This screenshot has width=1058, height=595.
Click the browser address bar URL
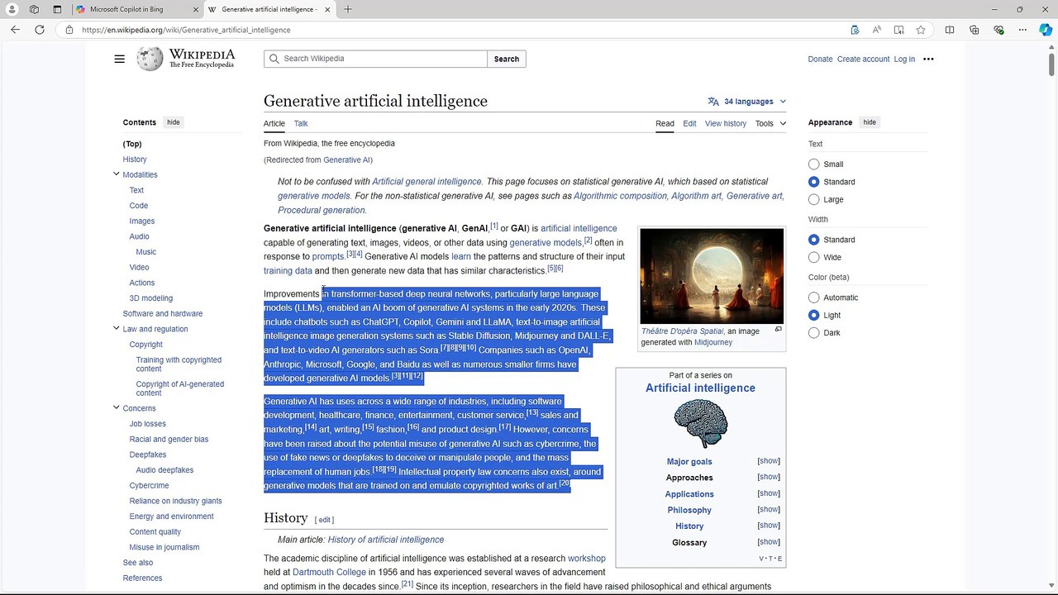(186, 30)
